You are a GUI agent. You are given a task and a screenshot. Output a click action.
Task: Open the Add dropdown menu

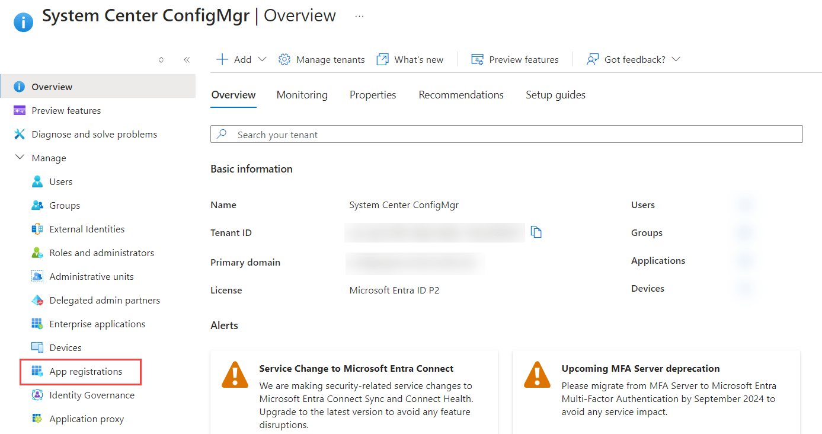point(242,59)
